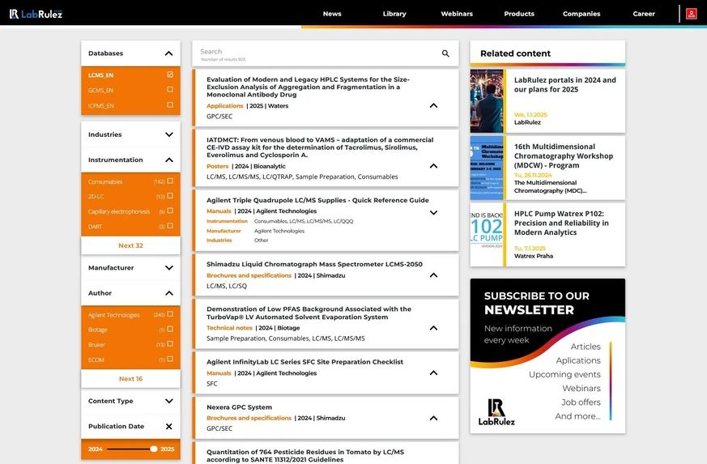The width and height of the screenshot is (707, 464).
Task: Open LabRulez portals in 2024 headline
Action: tap(565, 85)
